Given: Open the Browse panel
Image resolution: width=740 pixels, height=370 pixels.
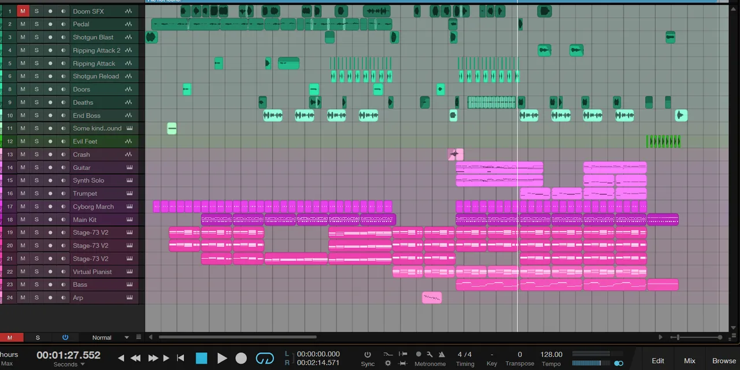Looking at the screenshot, I should pos(724,361).
